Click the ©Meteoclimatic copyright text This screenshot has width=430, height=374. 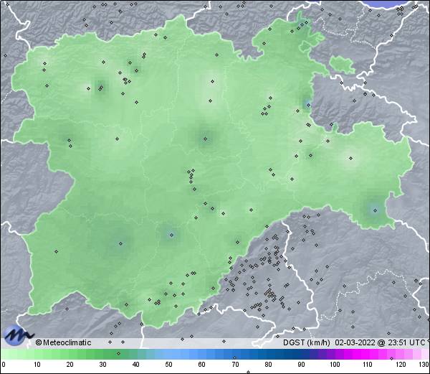click(x=63, y=342)
